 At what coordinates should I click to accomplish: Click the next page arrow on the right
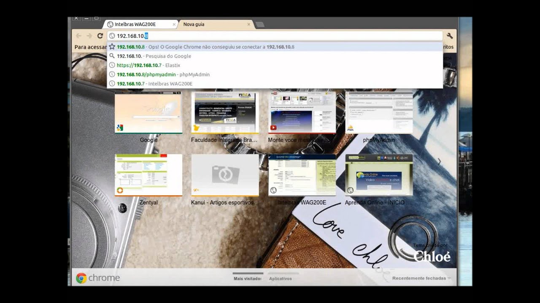pos(439,161)
